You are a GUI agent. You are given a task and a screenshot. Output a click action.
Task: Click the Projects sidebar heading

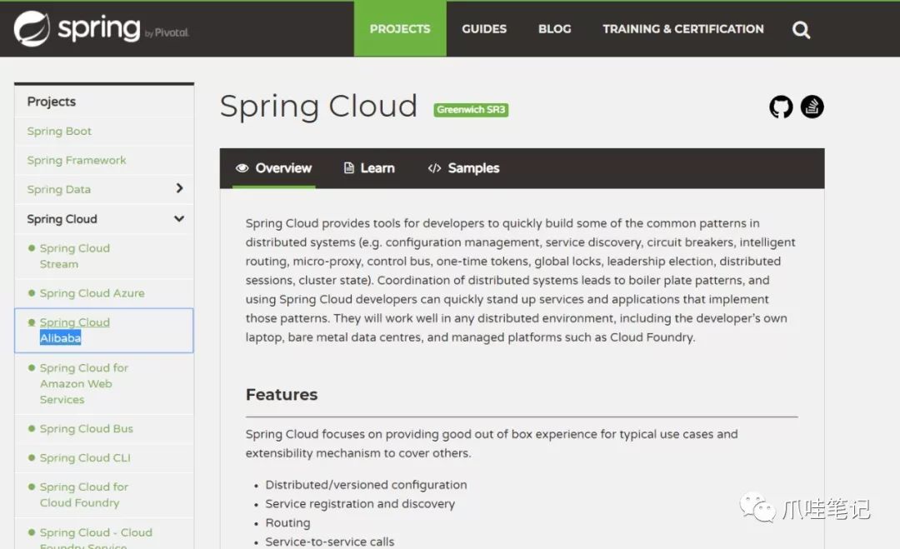[x=51, y=102]
